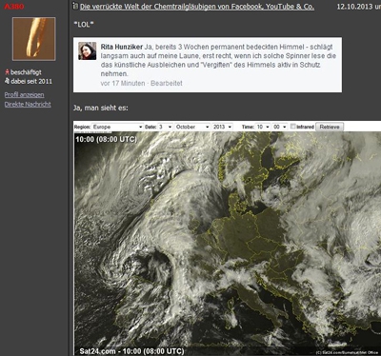Open the month dropdown showing October

tap(192, 127)
